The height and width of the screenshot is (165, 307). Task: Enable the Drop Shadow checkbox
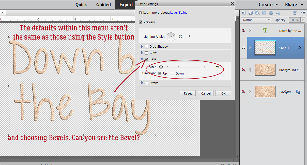click(x=146, y=46)
